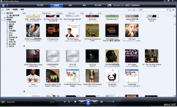Mute the volume with speaker button
The image size is (177, 107).
click(101, 102)
